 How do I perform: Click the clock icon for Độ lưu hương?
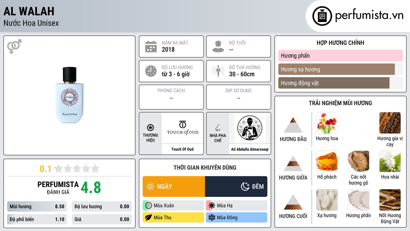tap(151, 71)
